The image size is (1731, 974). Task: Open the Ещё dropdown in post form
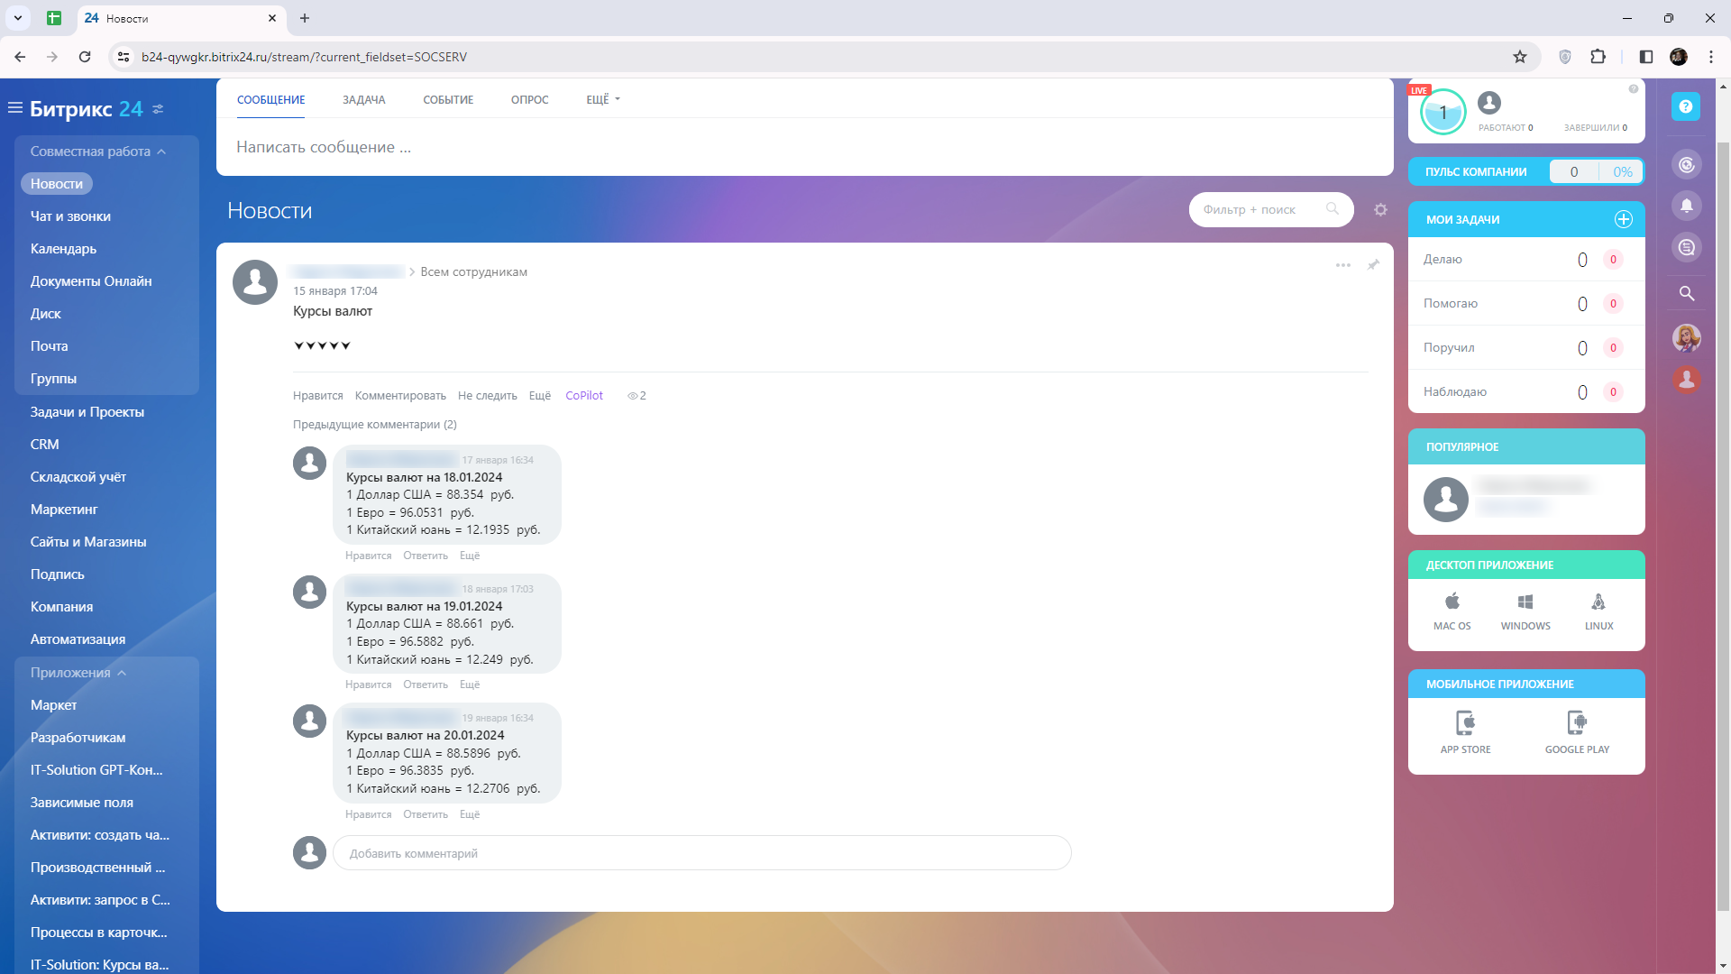pos(602,99)
